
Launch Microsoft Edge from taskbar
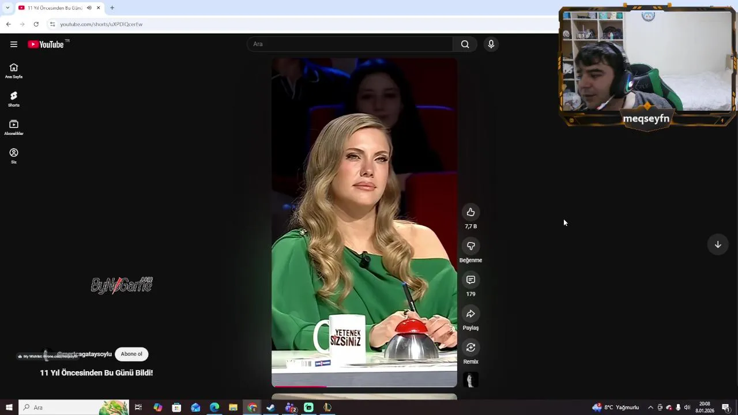214,408
